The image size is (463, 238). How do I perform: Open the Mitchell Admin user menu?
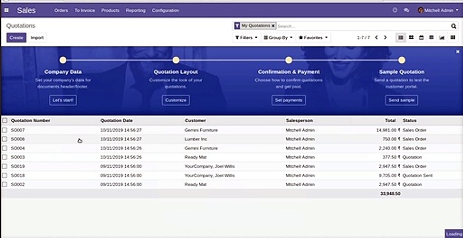(438, 10)
